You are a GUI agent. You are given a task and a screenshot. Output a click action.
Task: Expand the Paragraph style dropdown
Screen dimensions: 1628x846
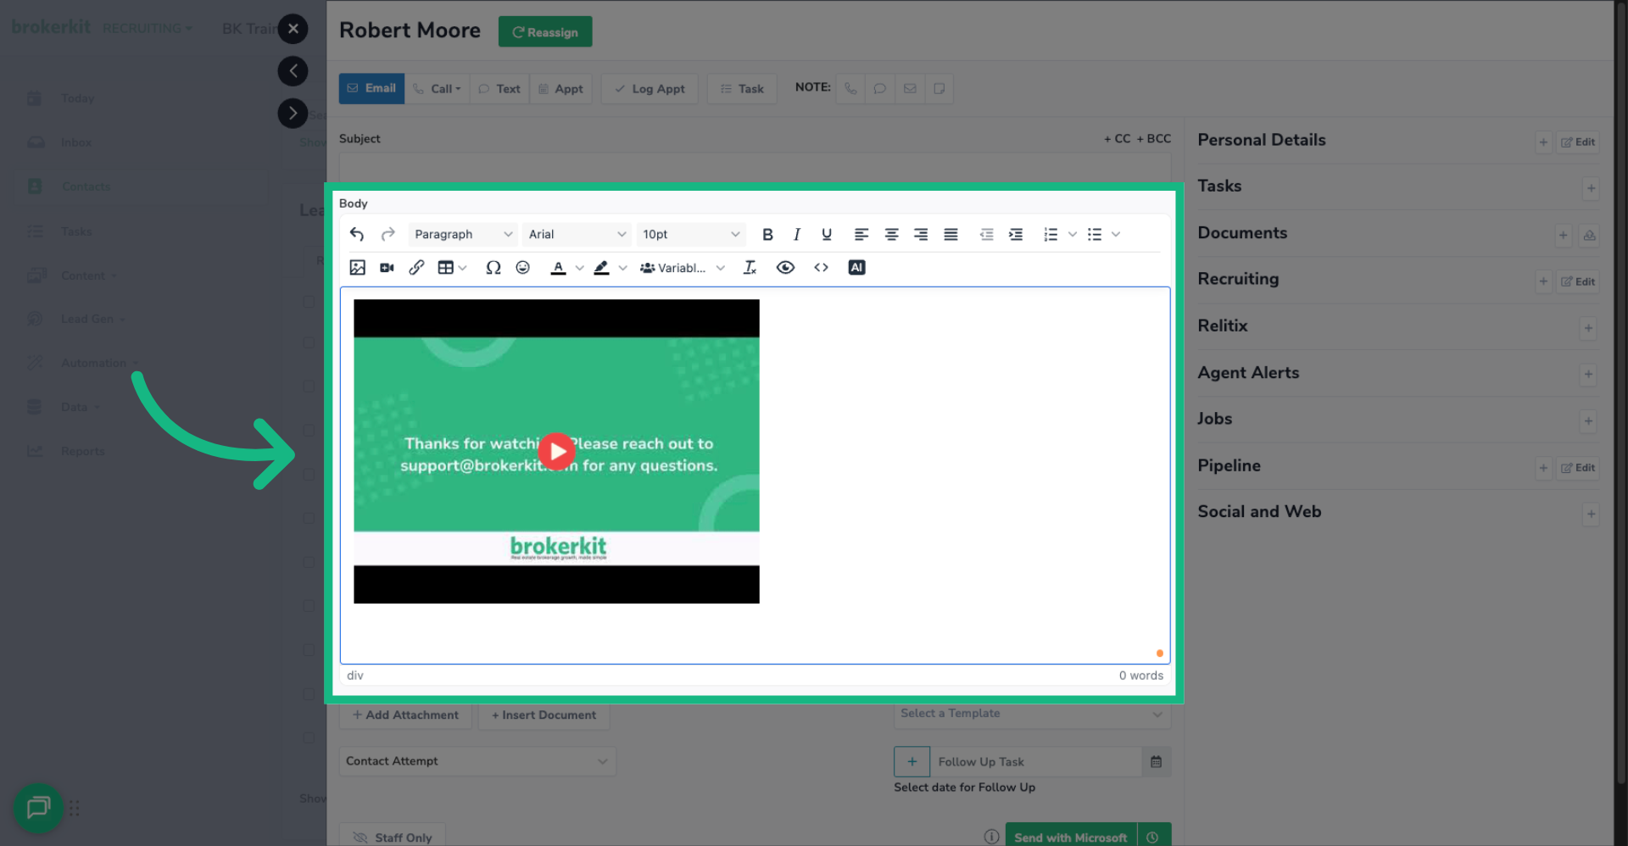[x=462, y=234]
